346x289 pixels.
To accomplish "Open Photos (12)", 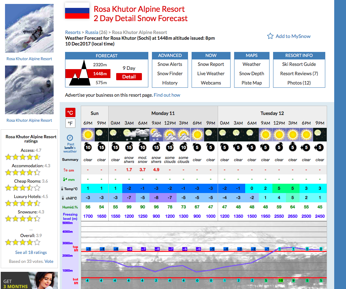I will pos(299,83).
